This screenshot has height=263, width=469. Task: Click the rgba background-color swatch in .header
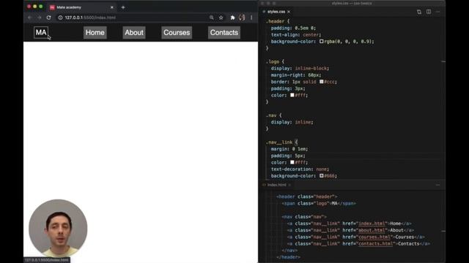[322, 42]
